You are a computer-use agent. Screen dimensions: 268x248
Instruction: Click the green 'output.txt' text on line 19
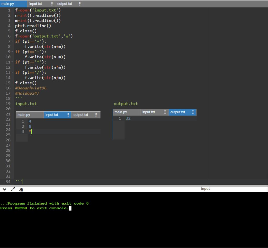(126, 104)
